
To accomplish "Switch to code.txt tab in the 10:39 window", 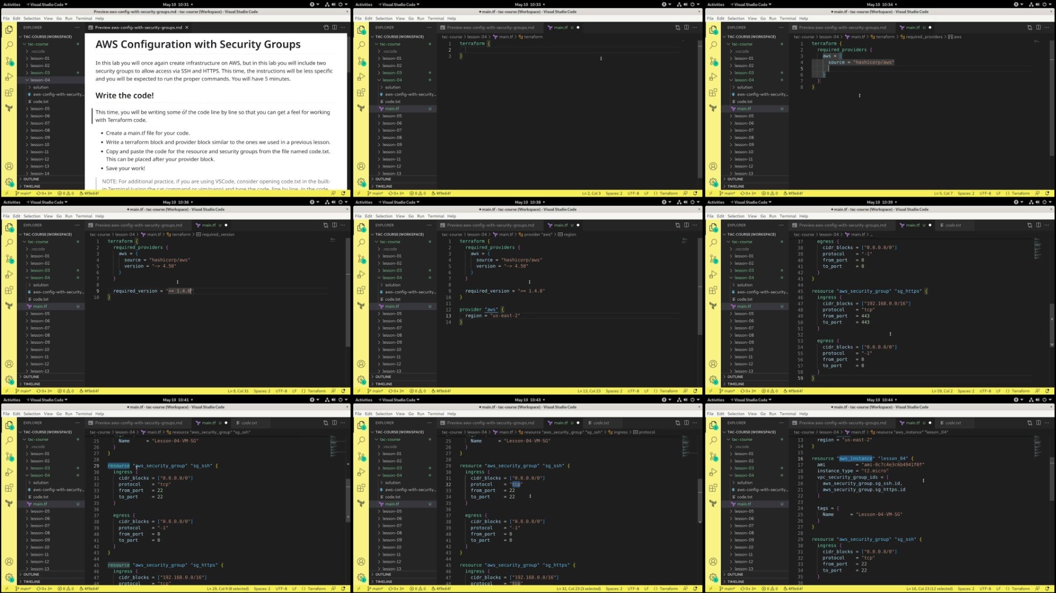I will [953, 225].
